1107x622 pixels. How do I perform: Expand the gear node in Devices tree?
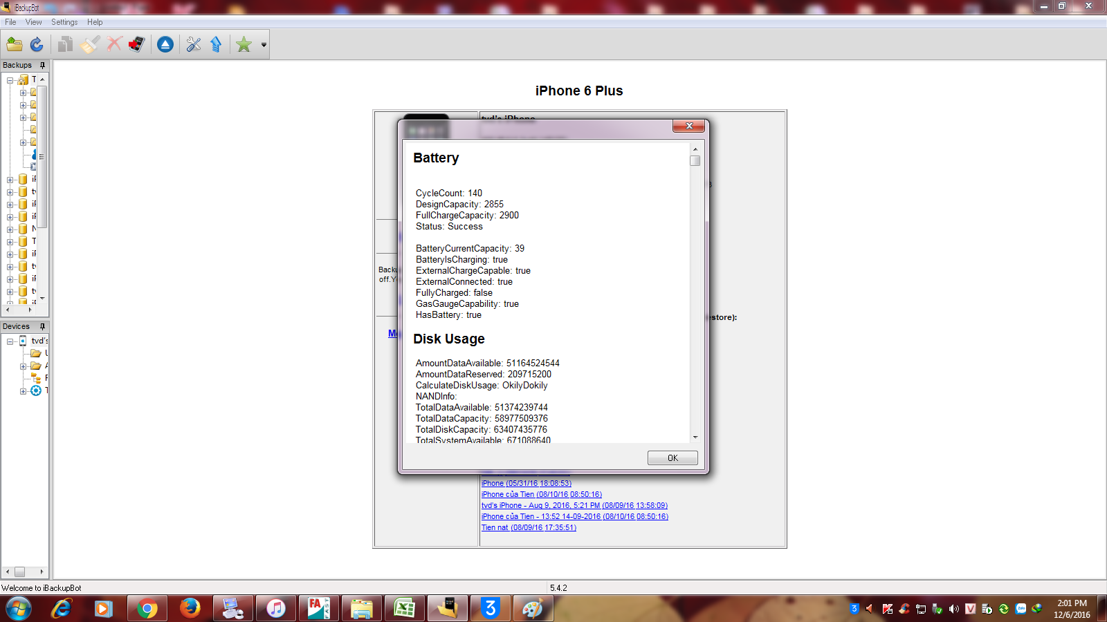(23, 391)
